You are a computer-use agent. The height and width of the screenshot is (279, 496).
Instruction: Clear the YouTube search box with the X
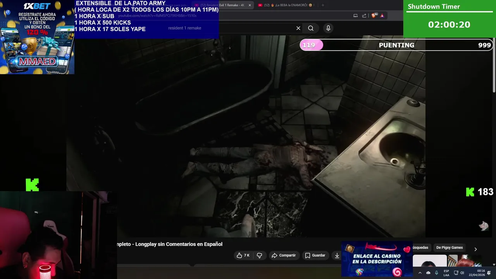(x=298, y=28)
